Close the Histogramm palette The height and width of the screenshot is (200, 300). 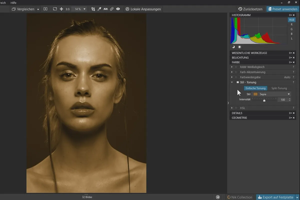294,15
